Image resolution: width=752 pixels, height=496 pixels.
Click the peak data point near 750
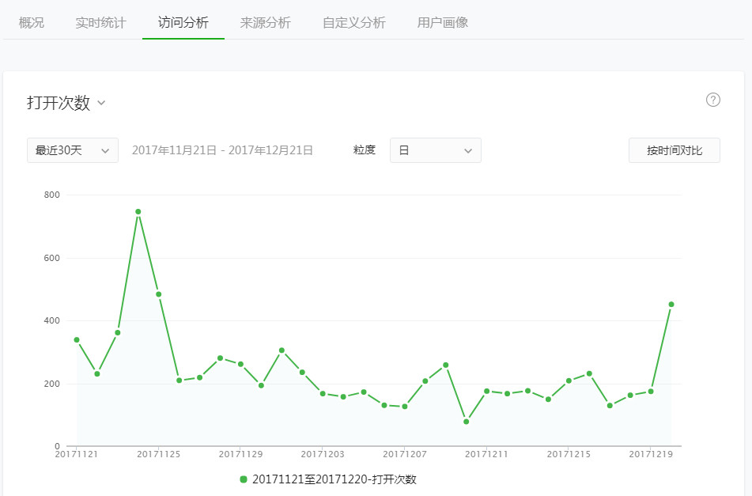(x=138, y=211)
